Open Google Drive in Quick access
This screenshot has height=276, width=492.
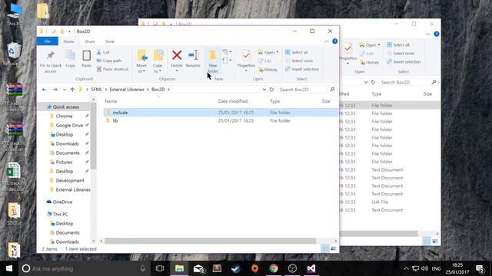tap(69, 125)
